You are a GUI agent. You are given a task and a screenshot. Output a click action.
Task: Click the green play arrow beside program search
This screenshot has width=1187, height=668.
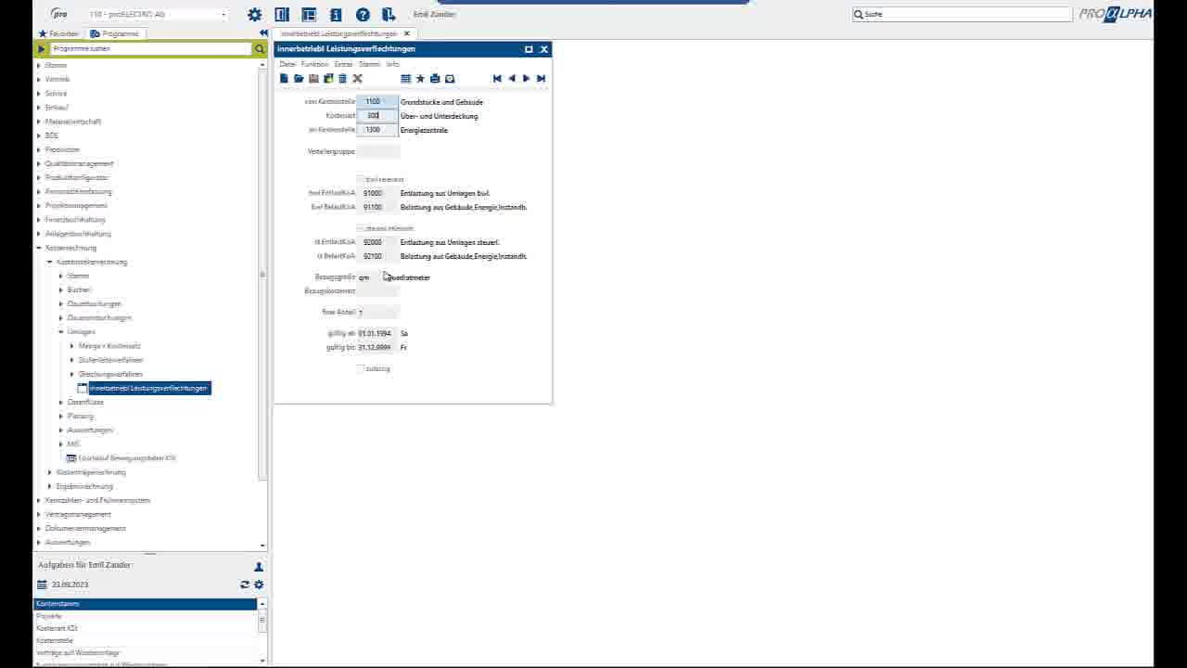42,48
